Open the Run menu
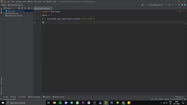The width and height of the screenshot is (187, 105). click(x=35, y=1)
